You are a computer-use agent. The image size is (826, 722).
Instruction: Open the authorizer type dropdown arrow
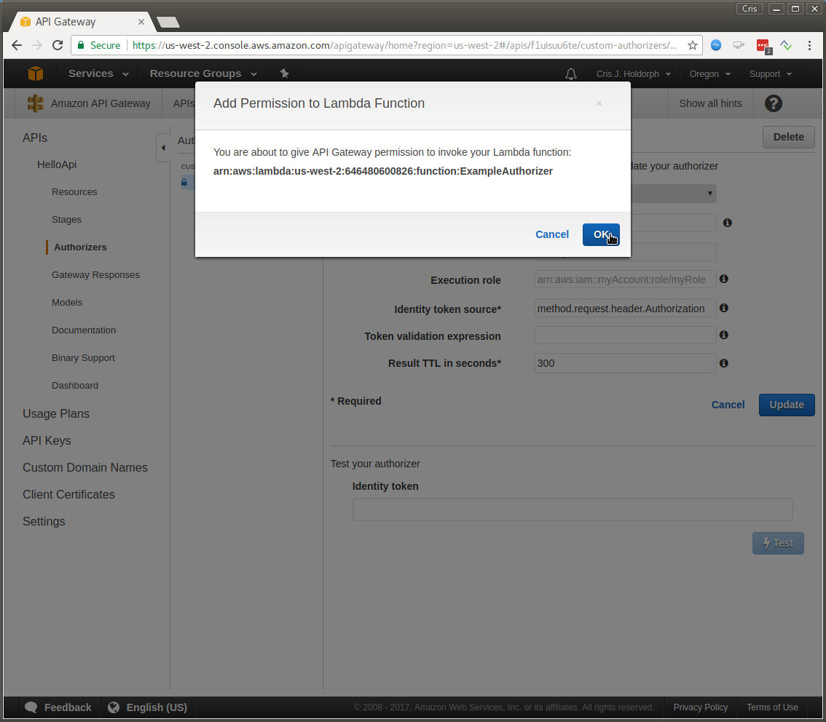tap(709, 194)
